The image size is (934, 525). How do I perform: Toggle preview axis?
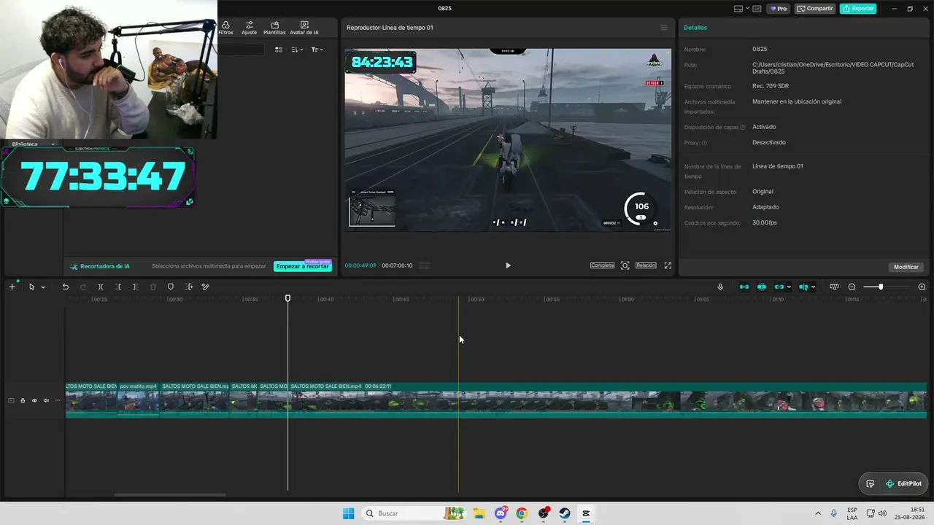point(803,287)
